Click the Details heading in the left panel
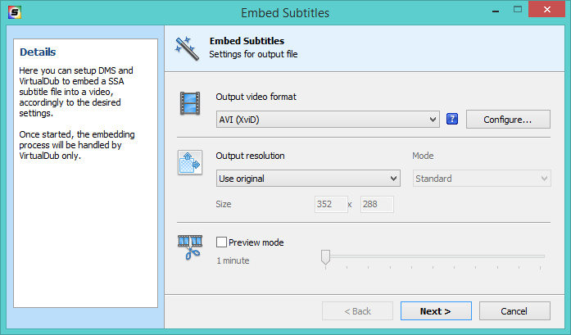The image size is (571, 335). pyautogui.click(x=38, y=52)
